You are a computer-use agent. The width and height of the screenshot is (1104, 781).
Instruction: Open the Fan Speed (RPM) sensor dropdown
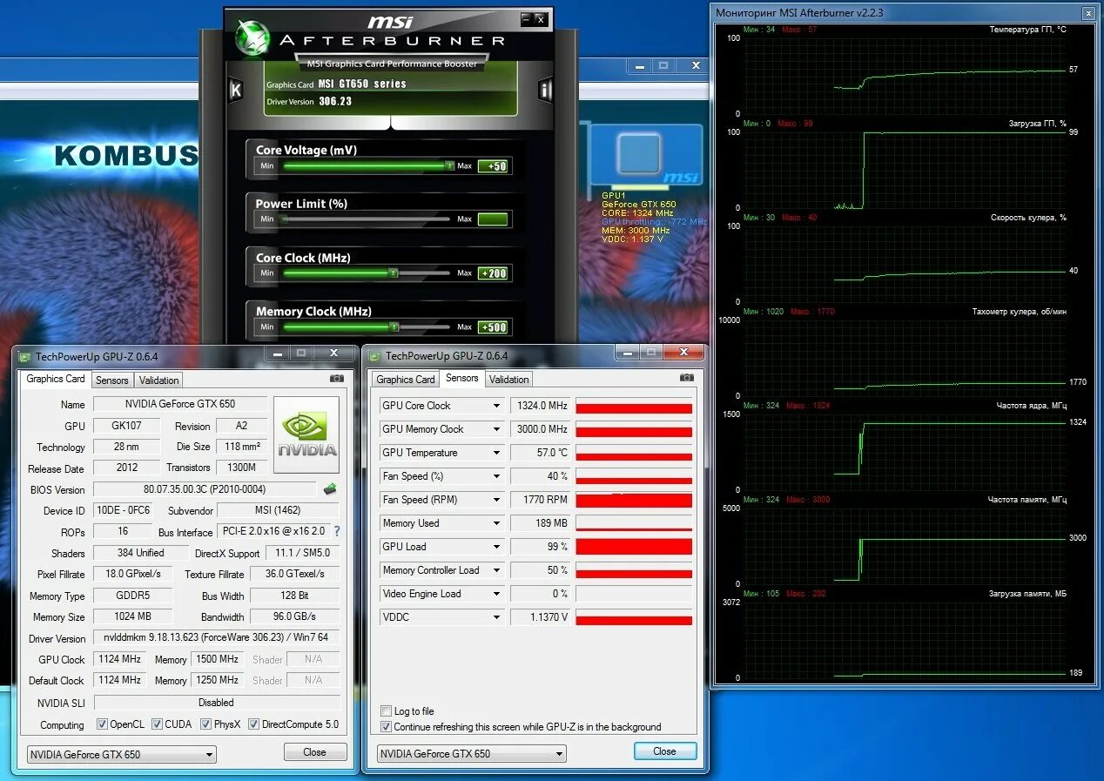point(496,500)
